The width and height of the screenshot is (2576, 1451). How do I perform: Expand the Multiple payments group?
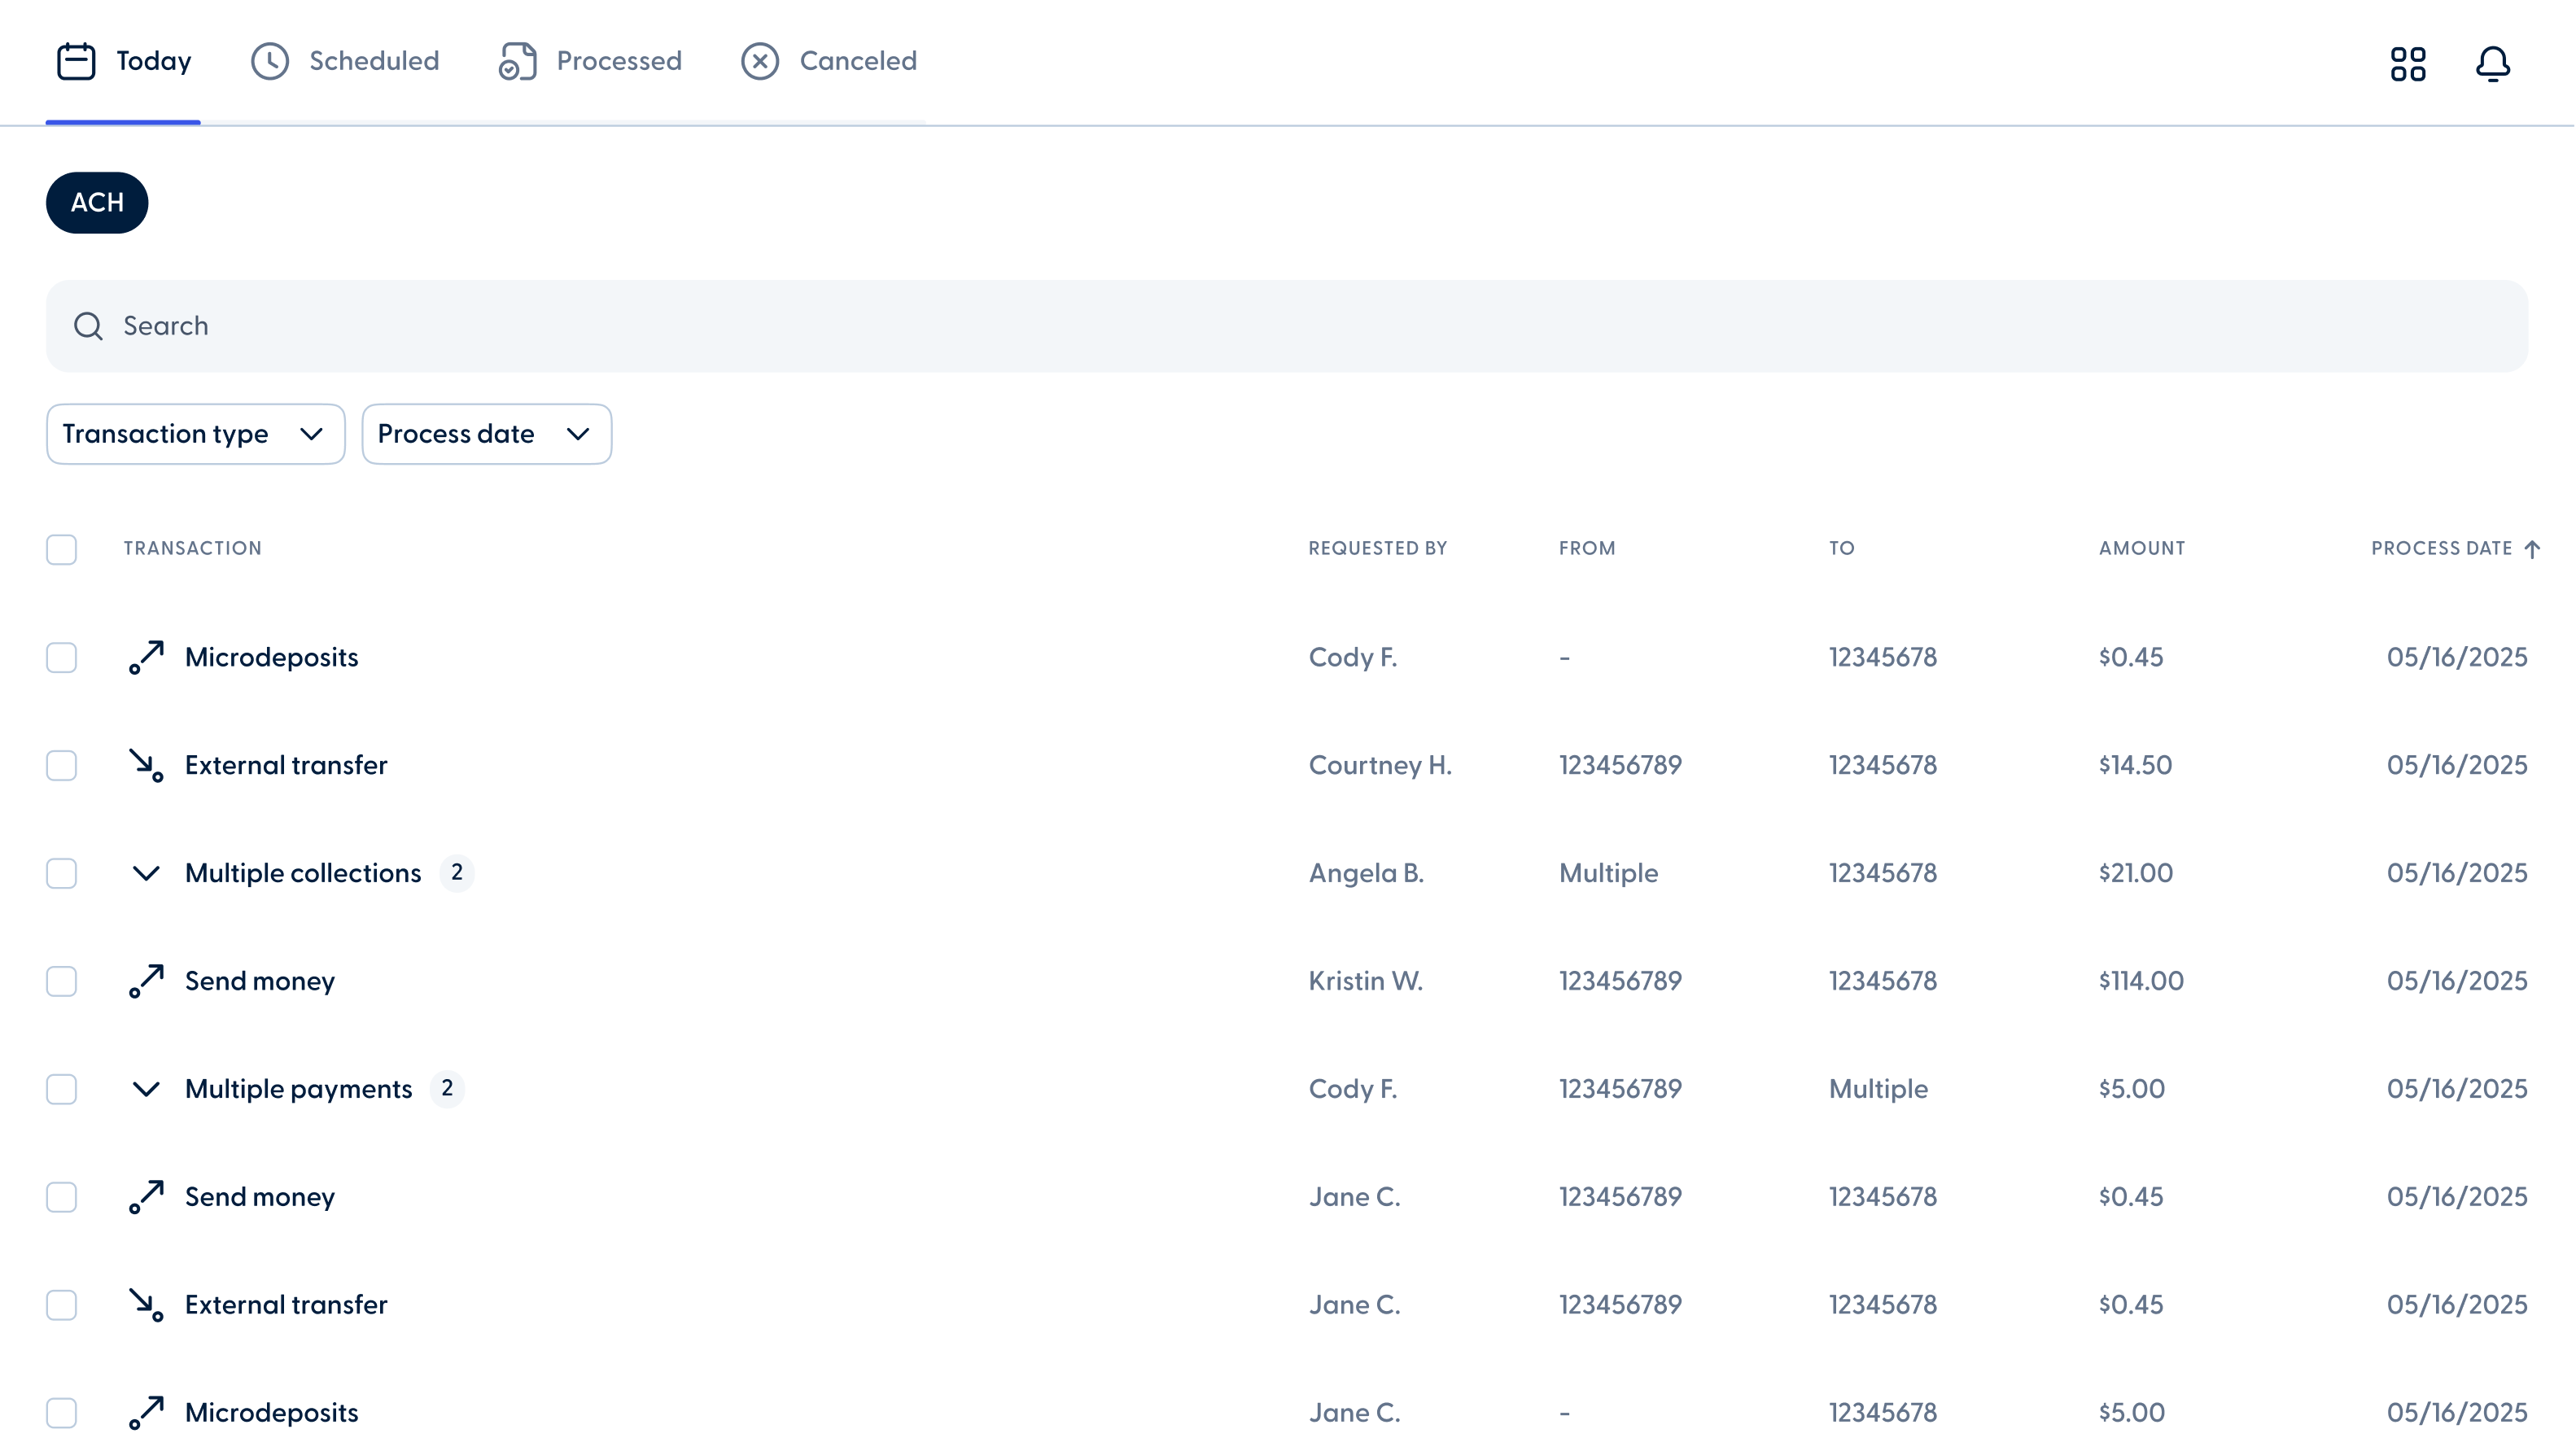pyautogui.click(x=146, y=1089)
